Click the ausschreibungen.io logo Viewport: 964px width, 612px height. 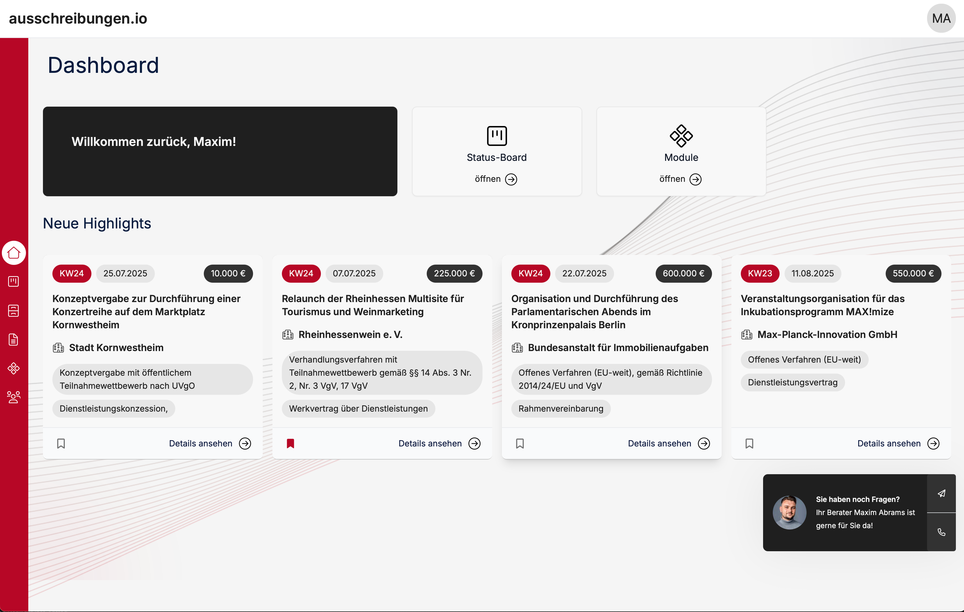pos(78,18)
